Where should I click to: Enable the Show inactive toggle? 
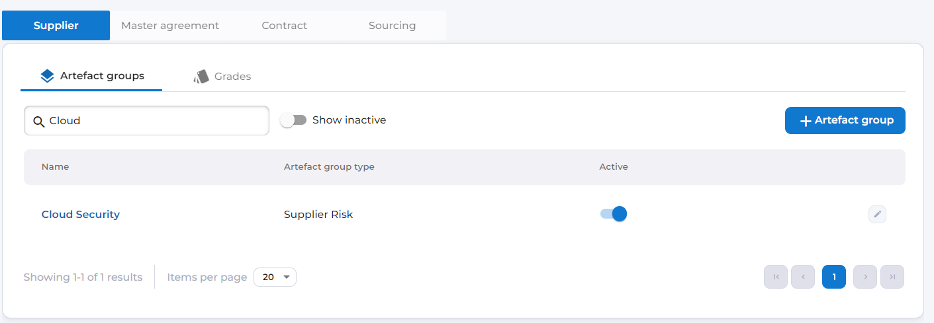coord(293,120)
